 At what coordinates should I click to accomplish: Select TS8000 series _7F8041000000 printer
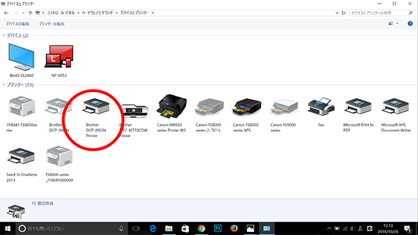(59, 164)
